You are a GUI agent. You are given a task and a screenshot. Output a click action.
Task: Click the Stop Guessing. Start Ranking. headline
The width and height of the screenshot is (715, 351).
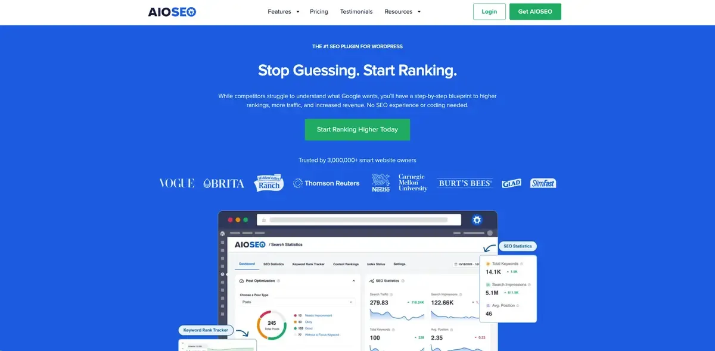pyautogui.click(x=357, y=71)
